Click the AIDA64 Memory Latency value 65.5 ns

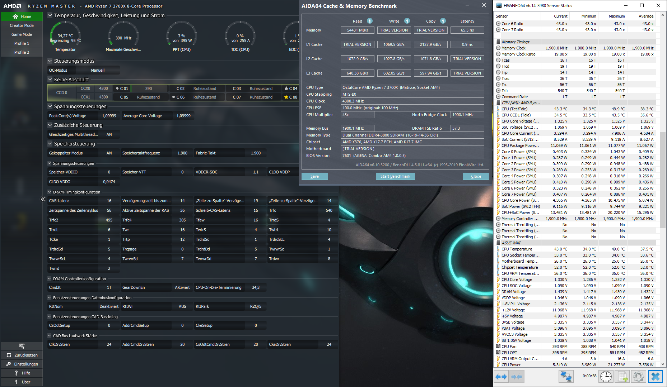[467, 30]
